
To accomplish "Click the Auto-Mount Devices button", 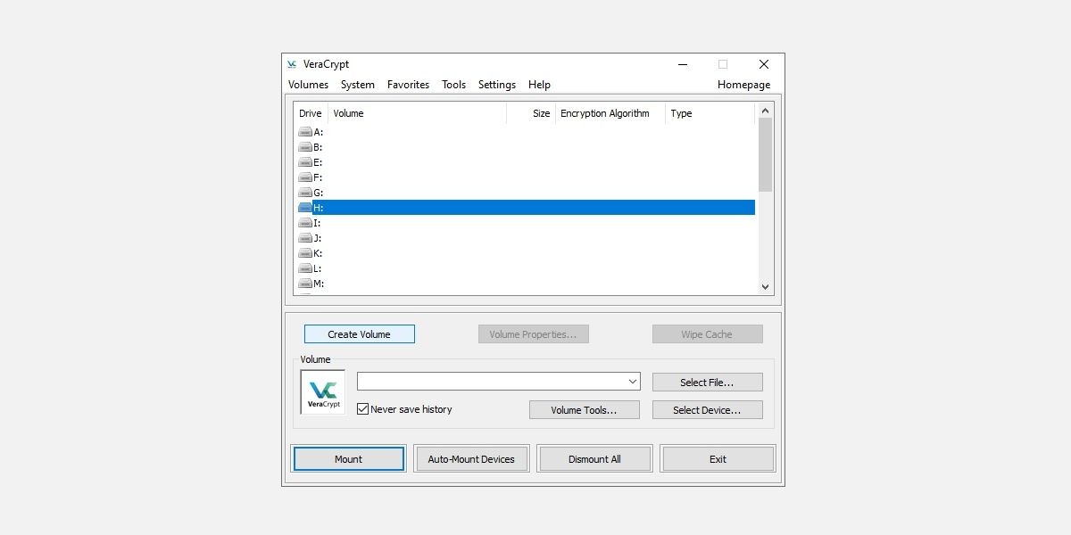I will coord(471,459).
